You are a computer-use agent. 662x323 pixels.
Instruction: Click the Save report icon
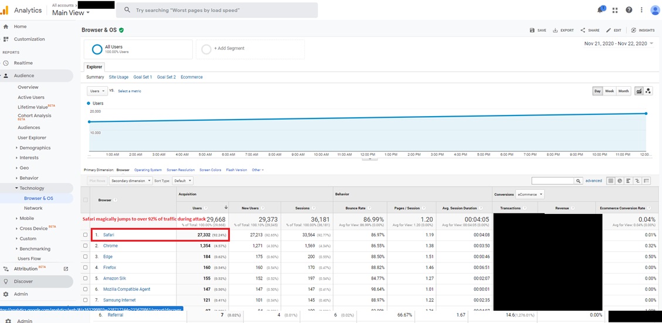coord(532,30)
